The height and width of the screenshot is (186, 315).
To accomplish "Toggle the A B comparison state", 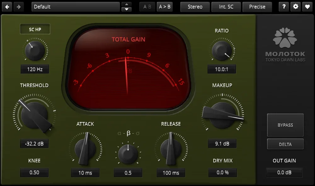I will tap(147, 7).
